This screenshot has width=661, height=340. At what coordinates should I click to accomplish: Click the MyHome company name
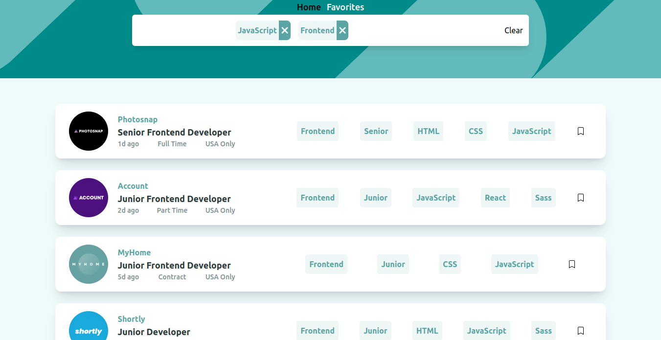(135, 252)
